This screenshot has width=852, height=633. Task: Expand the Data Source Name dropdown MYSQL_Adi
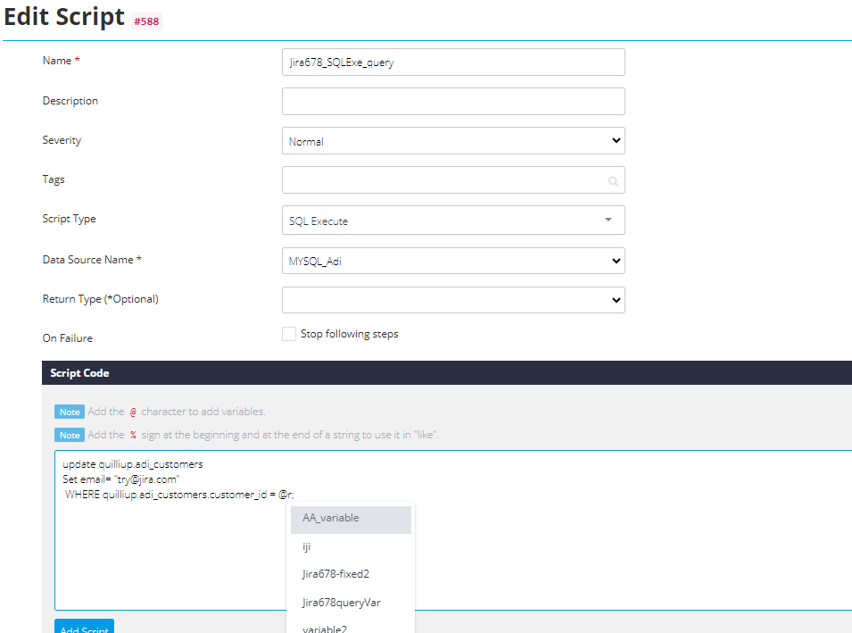453,261
